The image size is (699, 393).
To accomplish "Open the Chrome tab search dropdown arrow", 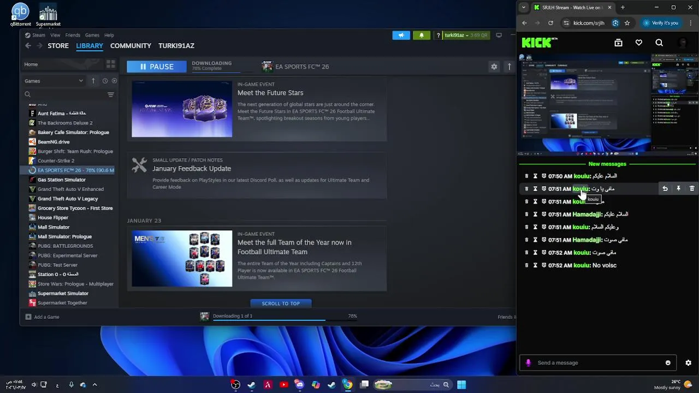I will [524, 8].
